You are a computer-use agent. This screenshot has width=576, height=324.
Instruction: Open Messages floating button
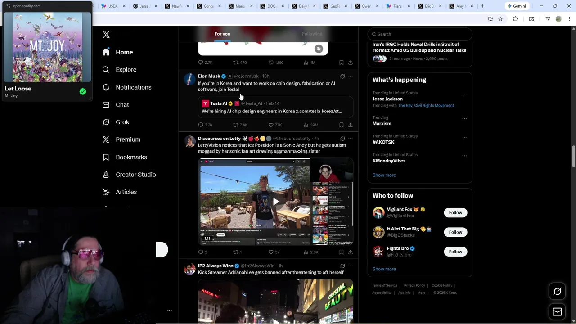point(558,311)
